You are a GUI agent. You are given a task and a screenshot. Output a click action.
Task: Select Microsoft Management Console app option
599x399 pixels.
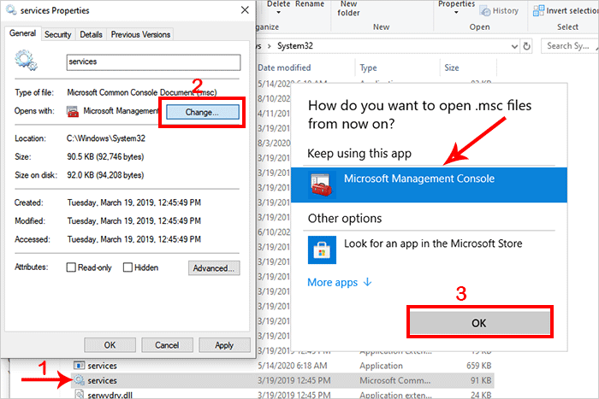tap(429, 185)
